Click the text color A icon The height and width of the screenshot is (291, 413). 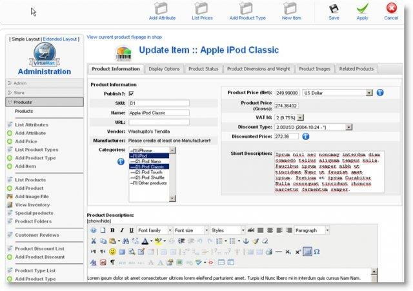[x=145, y=241]
